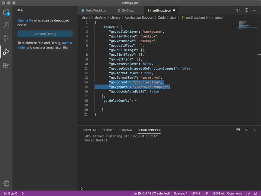The image size is (261, 196).
Task: Click the Code breadcrumb segment
Action: click(162, 18)
